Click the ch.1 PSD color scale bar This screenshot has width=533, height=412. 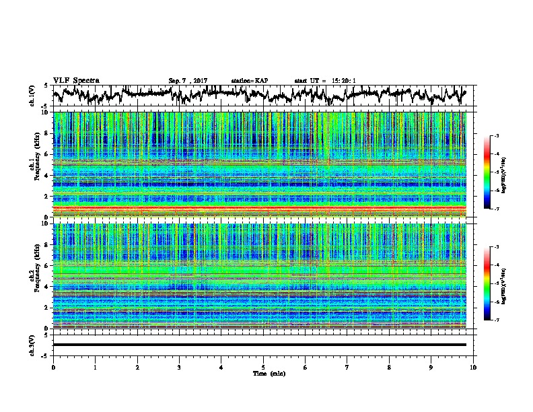pyautogui.click(x=487, y=172)
